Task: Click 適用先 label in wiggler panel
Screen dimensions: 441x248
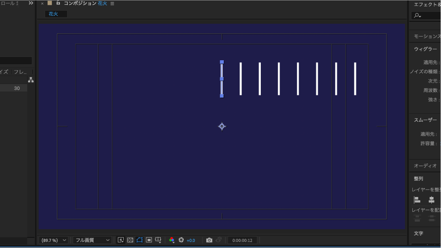Action: pos(431,62)
